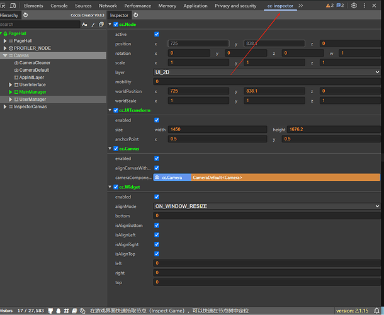Image resolution: width=384 pixels, height=315 pixels.
Task: Collapse the cc.Canvas section
Action: click(x=110, y=149)
